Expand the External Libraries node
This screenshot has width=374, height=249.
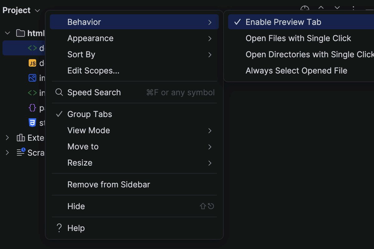[7, 138]
